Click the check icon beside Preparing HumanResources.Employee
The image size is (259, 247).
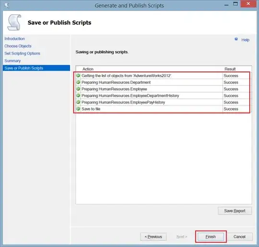point(78,89)
